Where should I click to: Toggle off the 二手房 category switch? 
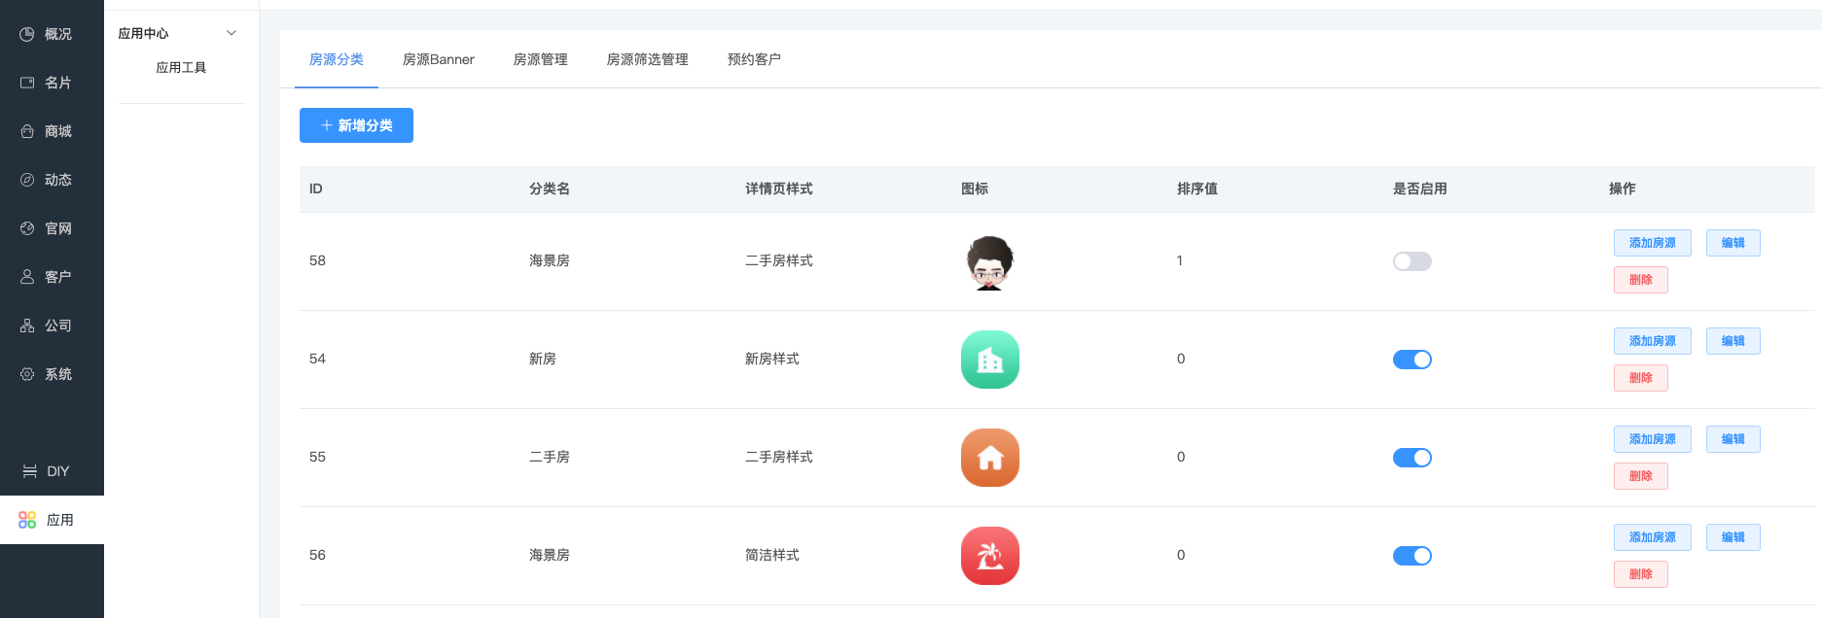(1412, 458)
